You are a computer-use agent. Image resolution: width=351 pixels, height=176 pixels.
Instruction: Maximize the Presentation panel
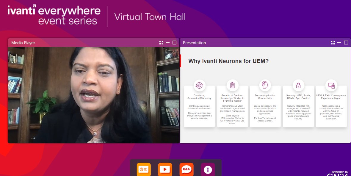[346, 42]
